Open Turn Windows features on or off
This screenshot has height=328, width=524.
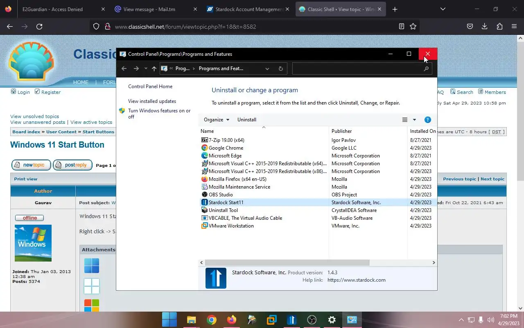(159, 114)
